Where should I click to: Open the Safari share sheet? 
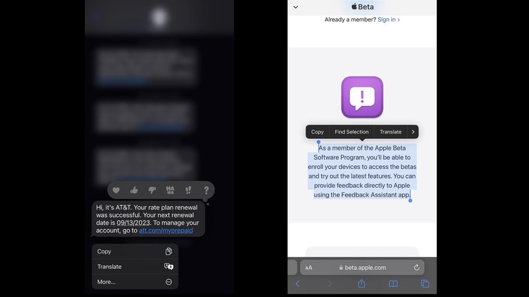tap(361, 283)
